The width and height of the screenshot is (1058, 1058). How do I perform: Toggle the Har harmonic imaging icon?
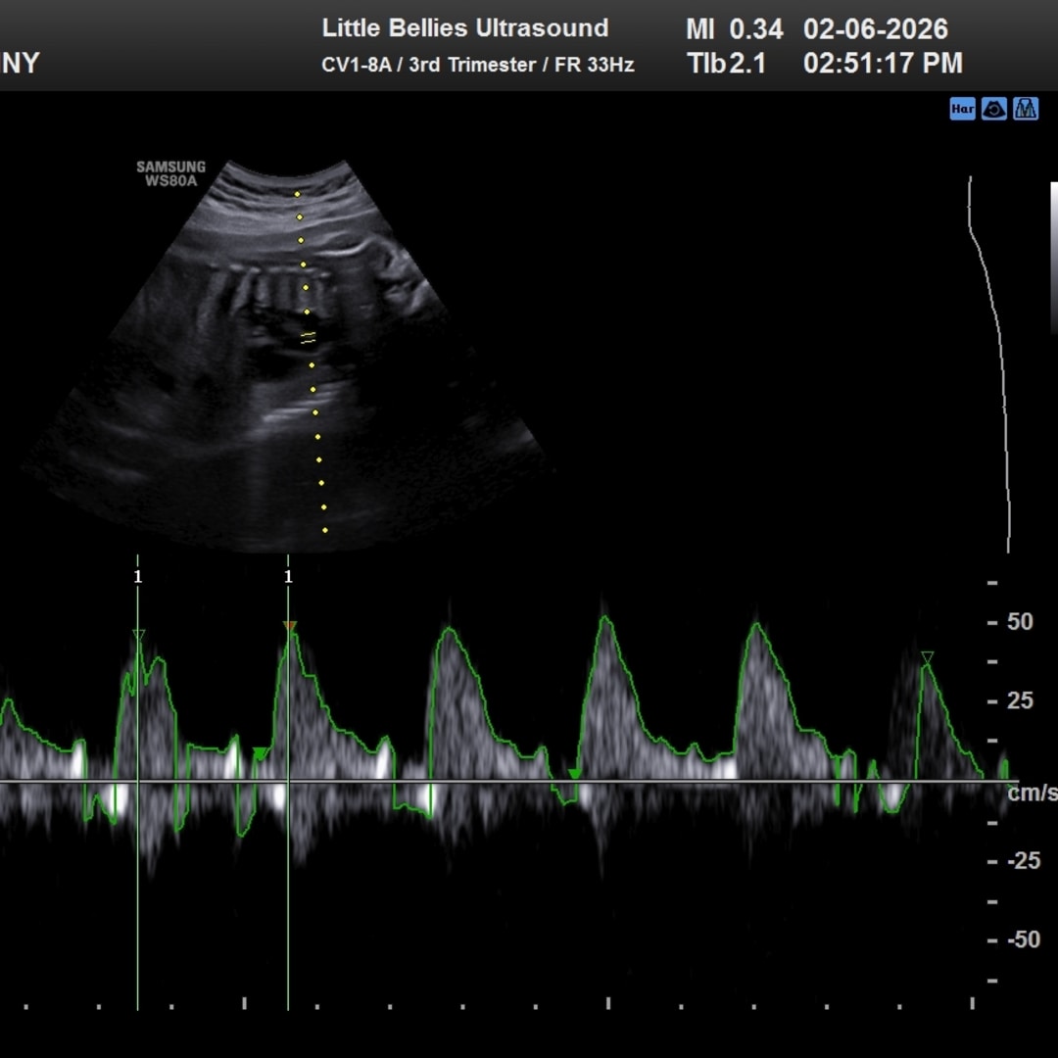click(962, 109)
